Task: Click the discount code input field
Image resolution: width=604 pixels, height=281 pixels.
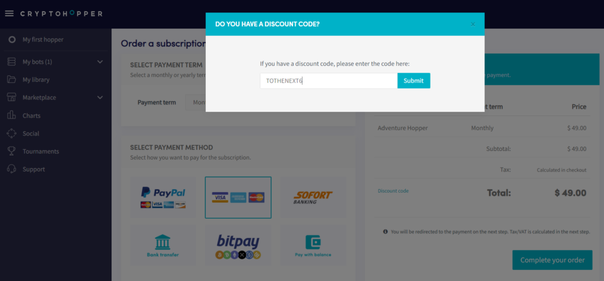Action: pyautogui.click(x=329, y=81)
